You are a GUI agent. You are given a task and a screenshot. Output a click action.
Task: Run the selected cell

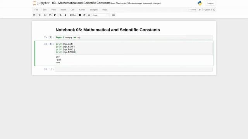click(73, 15)
